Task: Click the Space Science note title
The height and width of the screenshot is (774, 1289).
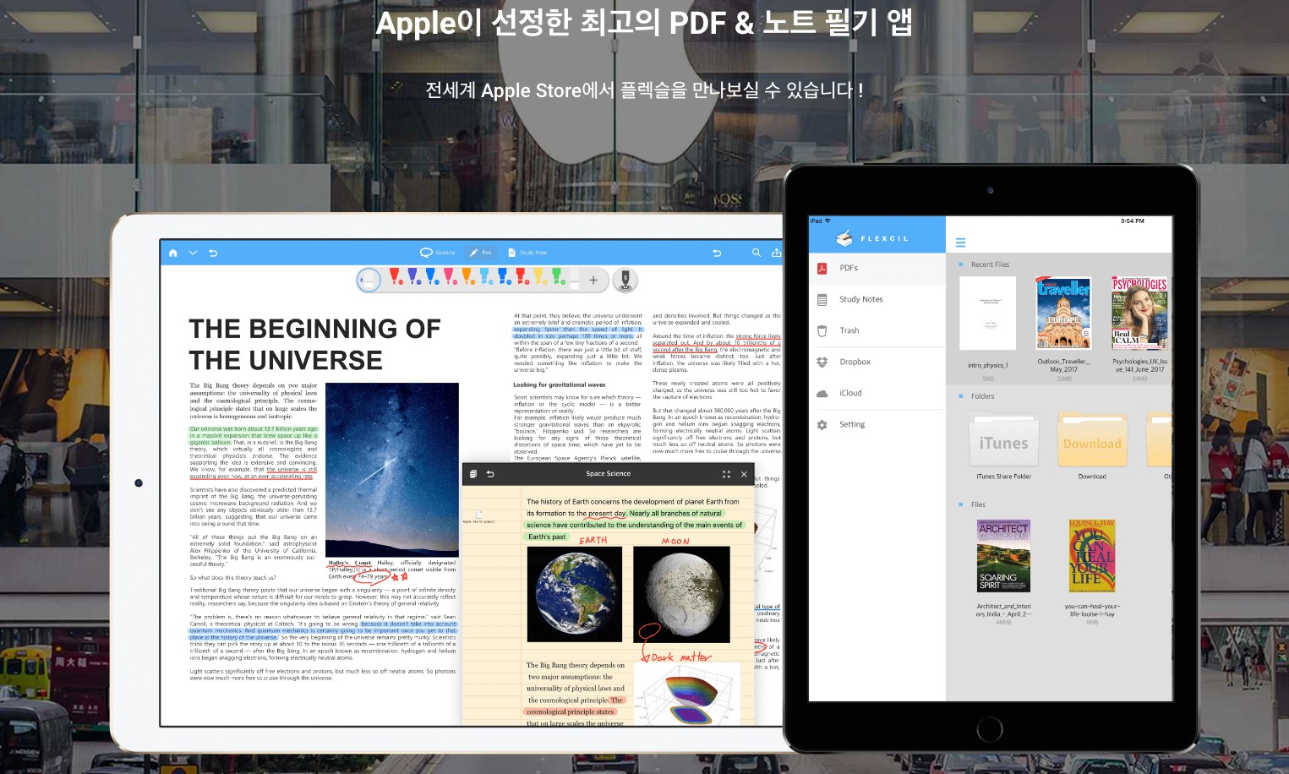Action: [609, 474]
